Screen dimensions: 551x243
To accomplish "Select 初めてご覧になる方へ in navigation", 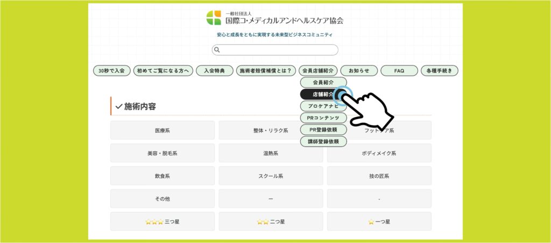I will 163,71.
